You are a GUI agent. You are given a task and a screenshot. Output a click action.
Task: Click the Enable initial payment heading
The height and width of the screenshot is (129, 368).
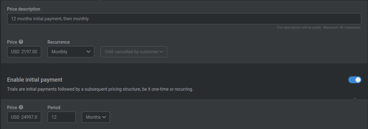pyautogui.click(x=35, y=80)
